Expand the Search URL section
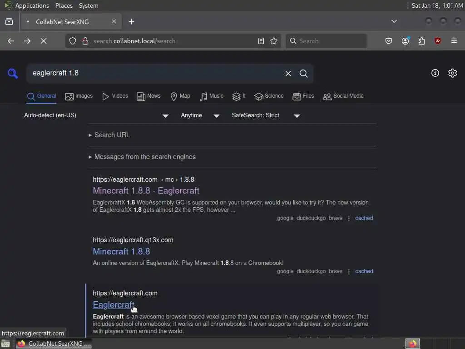 click(x=109, y=135)
